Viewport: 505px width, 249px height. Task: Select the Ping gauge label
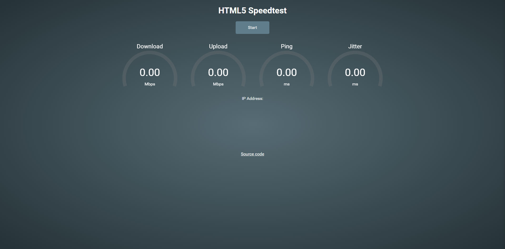coord(286,46)
